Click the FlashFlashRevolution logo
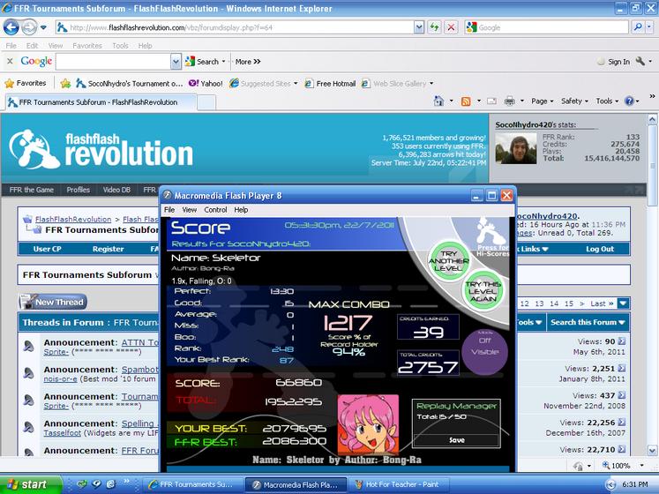 pyautogui.click(x=101, y=149)
